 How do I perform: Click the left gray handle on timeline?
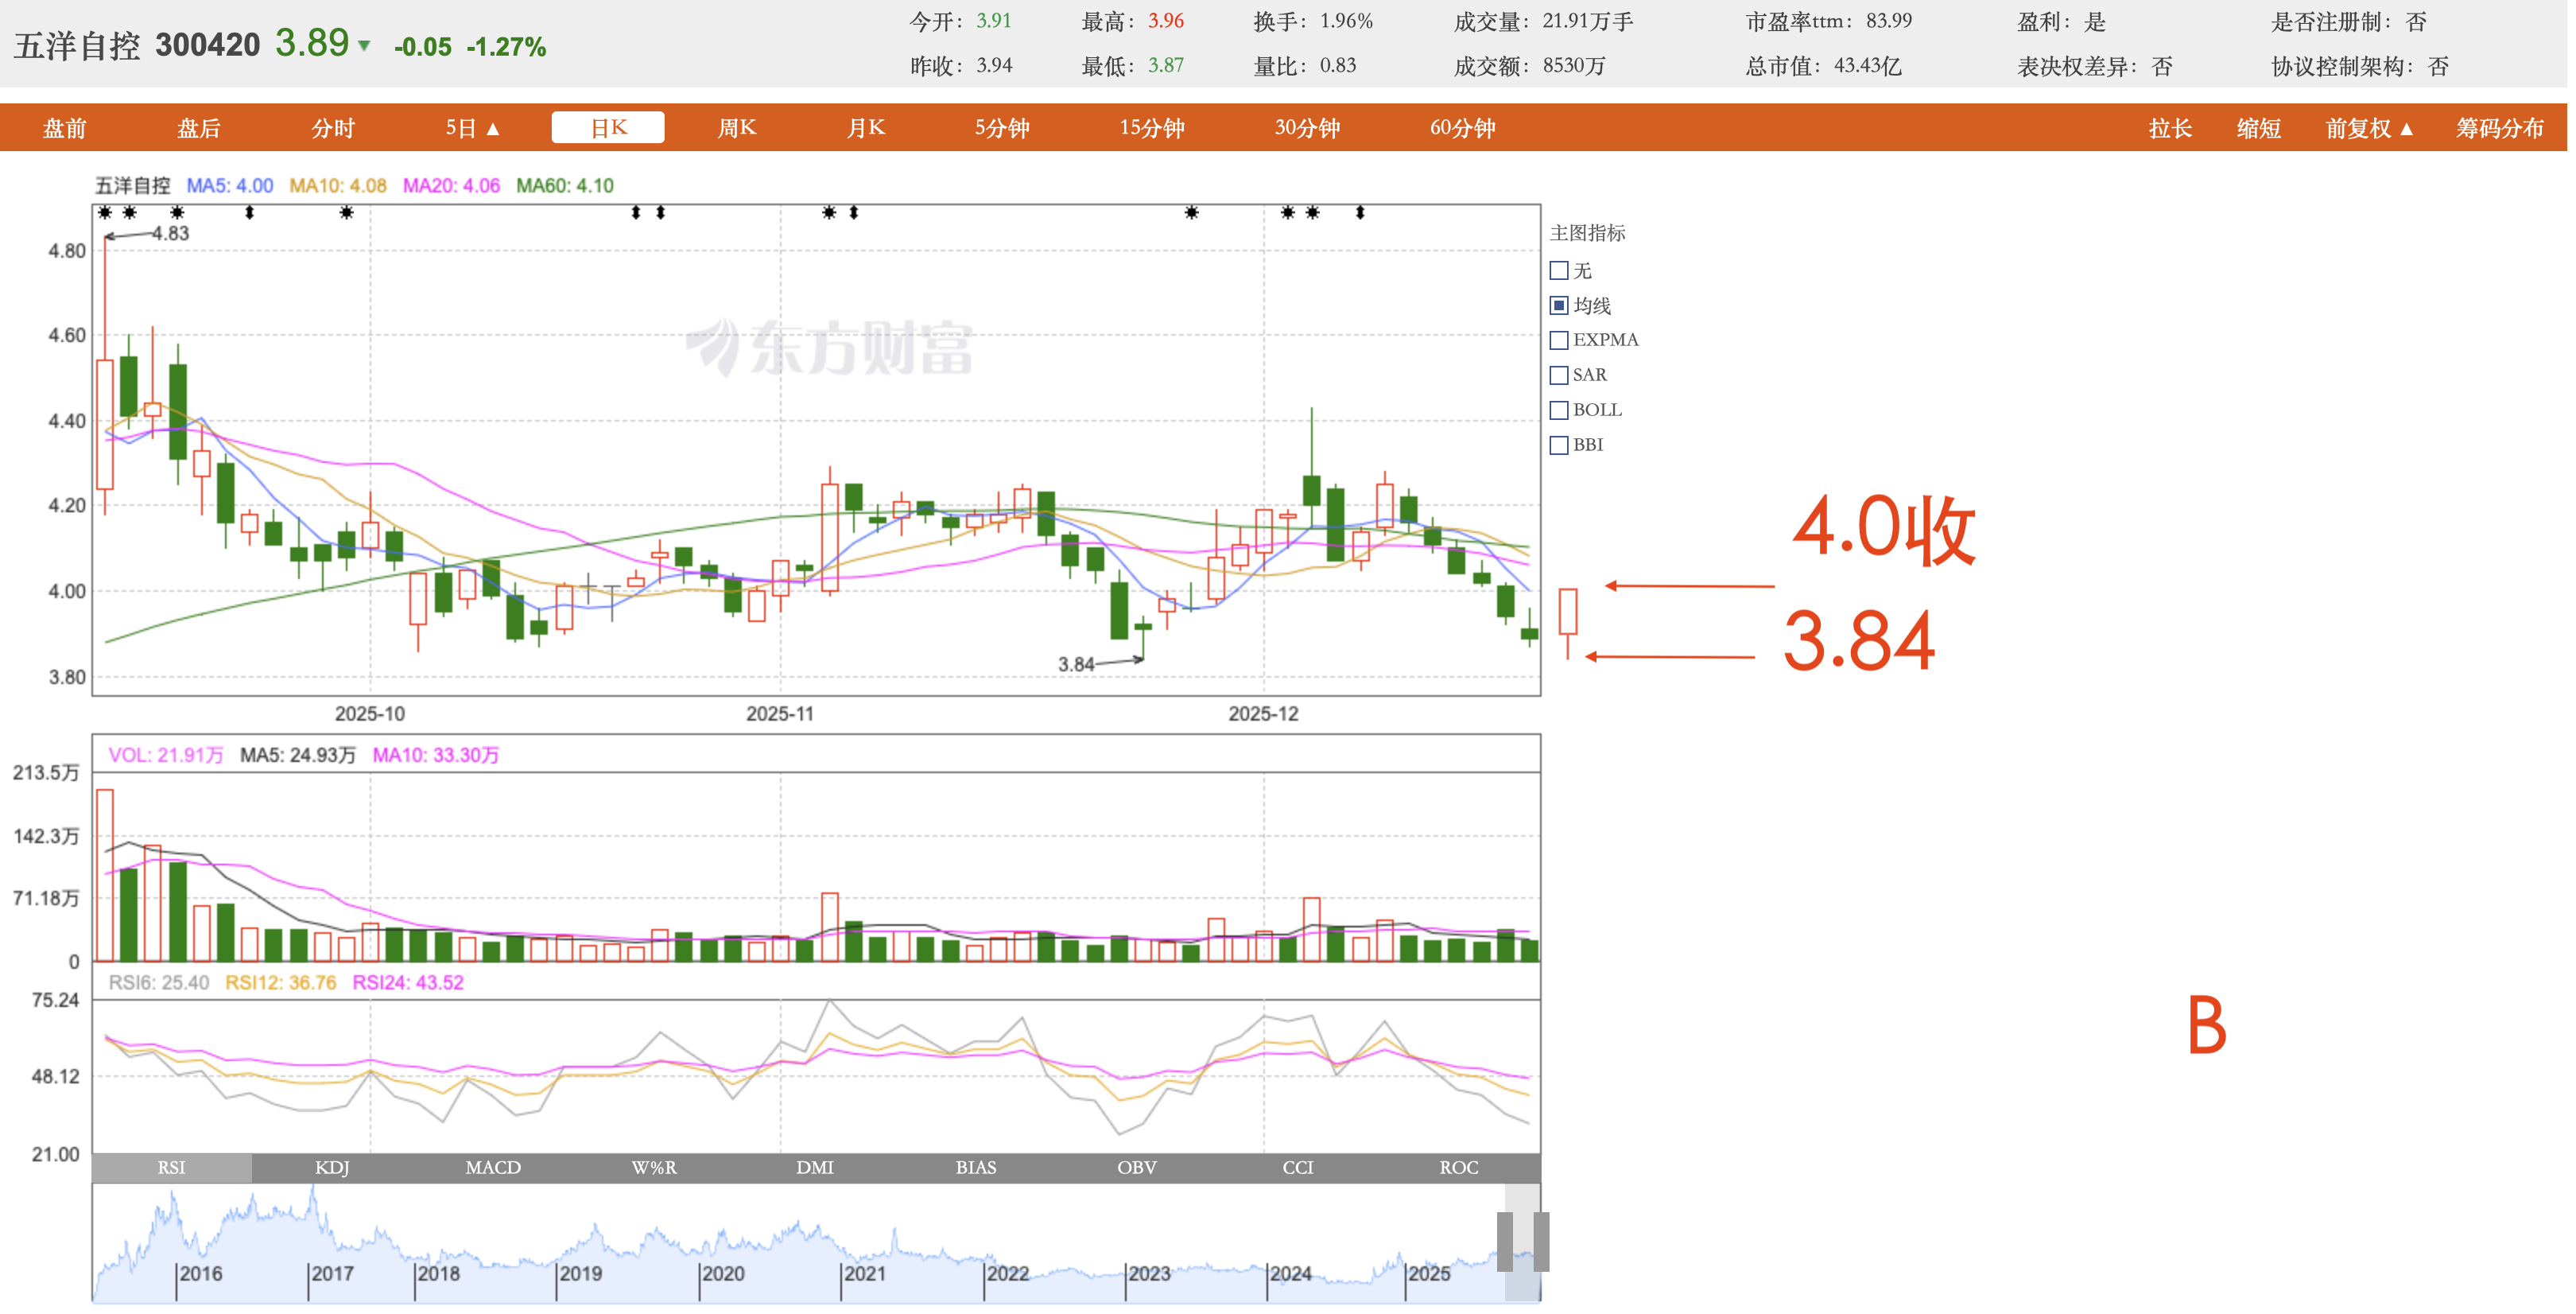pos(1505,1241)
